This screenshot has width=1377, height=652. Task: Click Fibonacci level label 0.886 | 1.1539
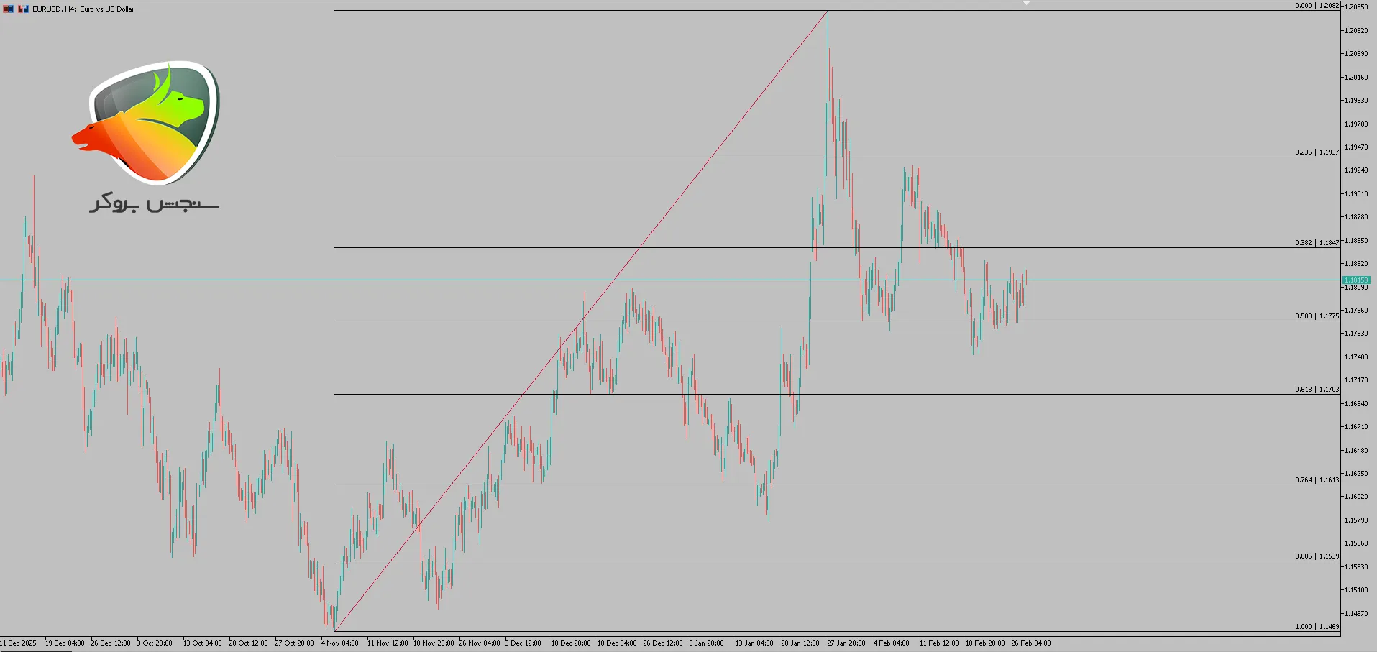[x=1317, y=556]
